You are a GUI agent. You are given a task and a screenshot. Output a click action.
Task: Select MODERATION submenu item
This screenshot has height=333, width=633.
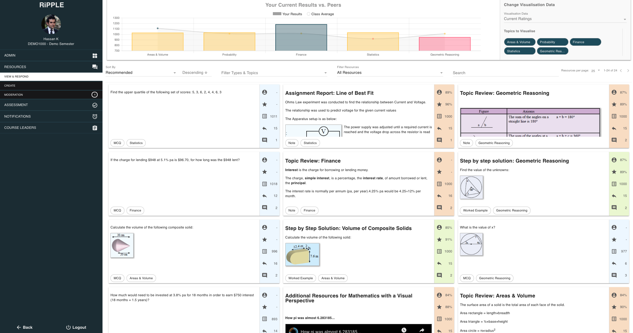(x=51, y=95)
